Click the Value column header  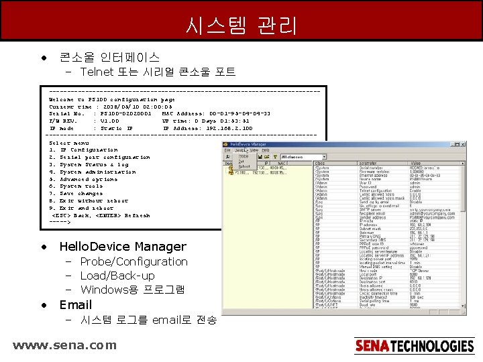pyautogui.click(x=435, y=163)
